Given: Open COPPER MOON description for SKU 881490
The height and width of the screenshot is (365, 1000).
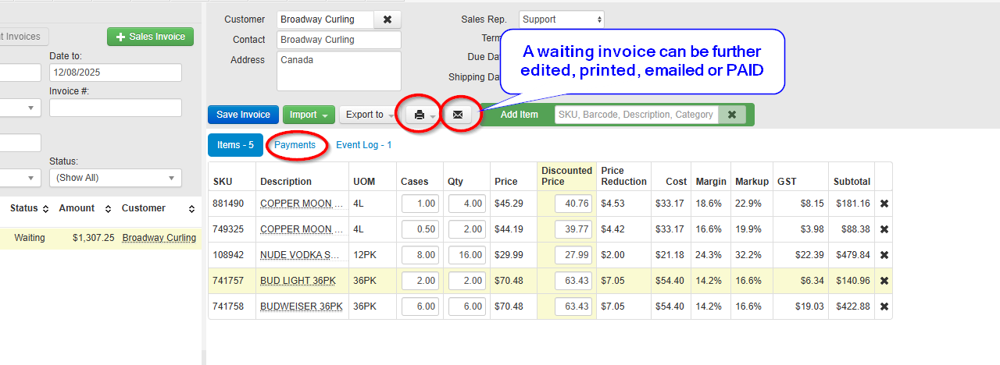Looking at the screenshot, I should pyautogui.click(x=302, y=204).
